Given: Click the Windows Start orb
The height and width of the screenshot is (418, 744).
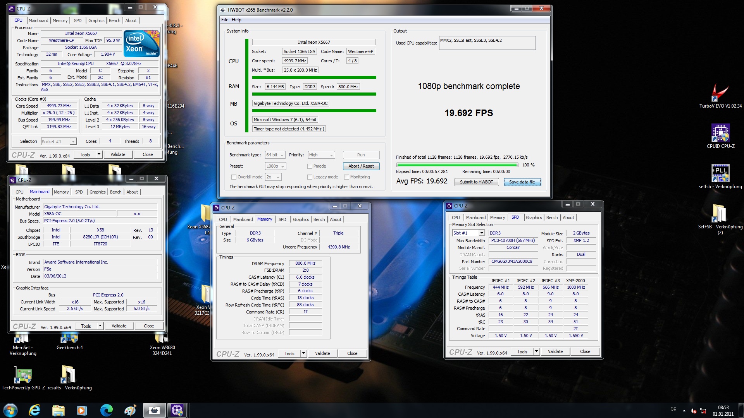Looking at the screenshot, I should coord(10,410).
